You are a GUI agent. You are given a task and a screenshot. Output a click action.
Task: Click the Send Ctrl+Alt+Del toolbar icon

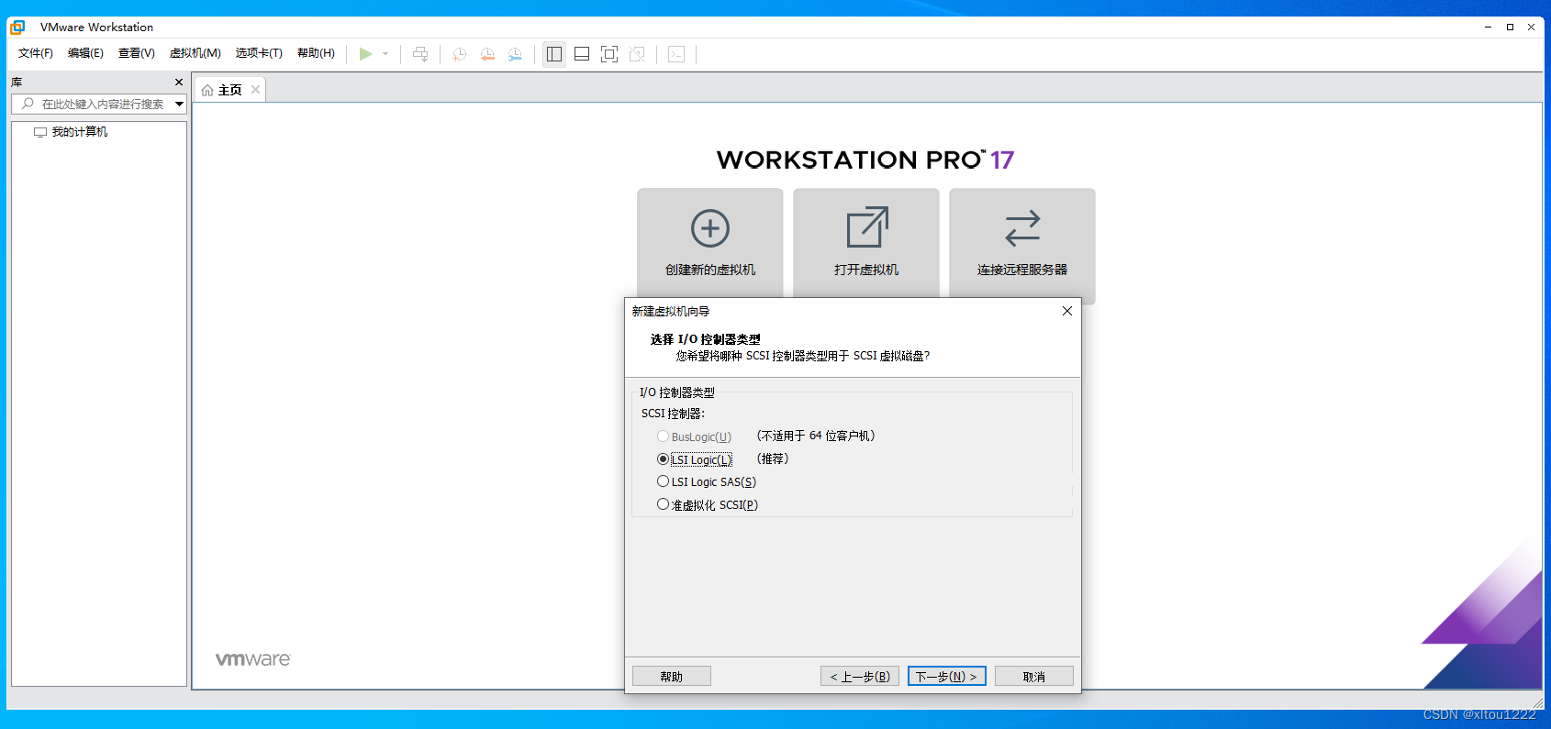[420, 54]
